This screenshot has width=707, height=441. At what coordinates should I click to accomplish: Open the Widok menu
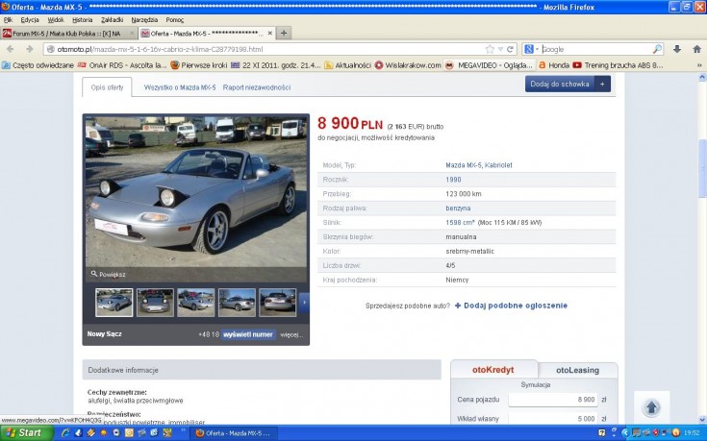click(x=56, y=20)
